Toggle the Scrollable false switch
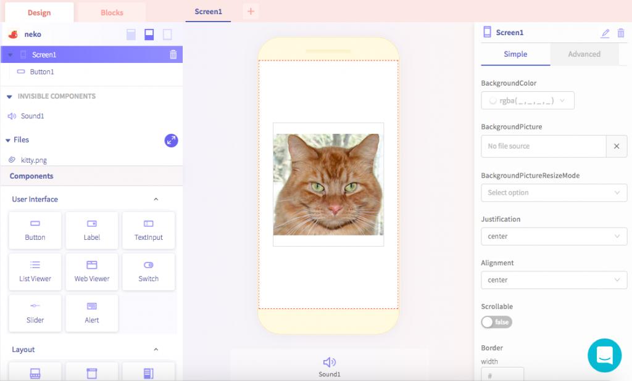The image size is (632, 381). [497, 322]
